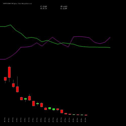Viewport: 126px width, 126px height.
Task: Click the 01 Dec date axis label
Action: [73, 120]
